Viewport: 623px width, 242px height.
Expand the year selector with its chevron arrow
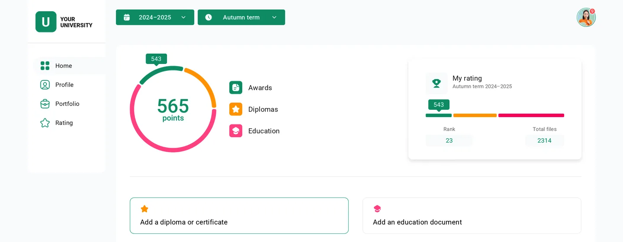(183, 17)
